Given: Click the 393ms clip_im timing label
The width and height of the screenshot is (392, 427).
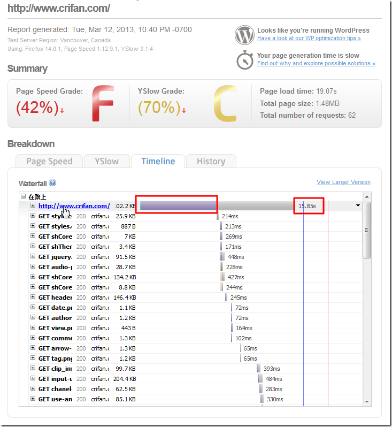Looking at the screenshot, I should [x=272, y=369].
